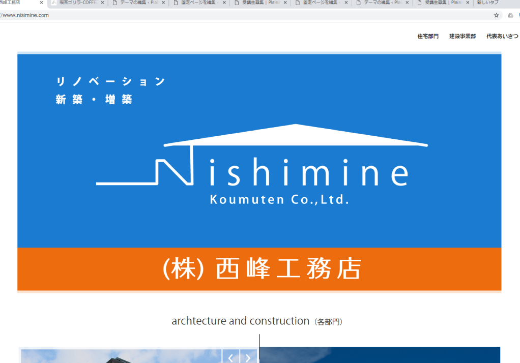Click the 'archtecture and construction' heading

241,321
